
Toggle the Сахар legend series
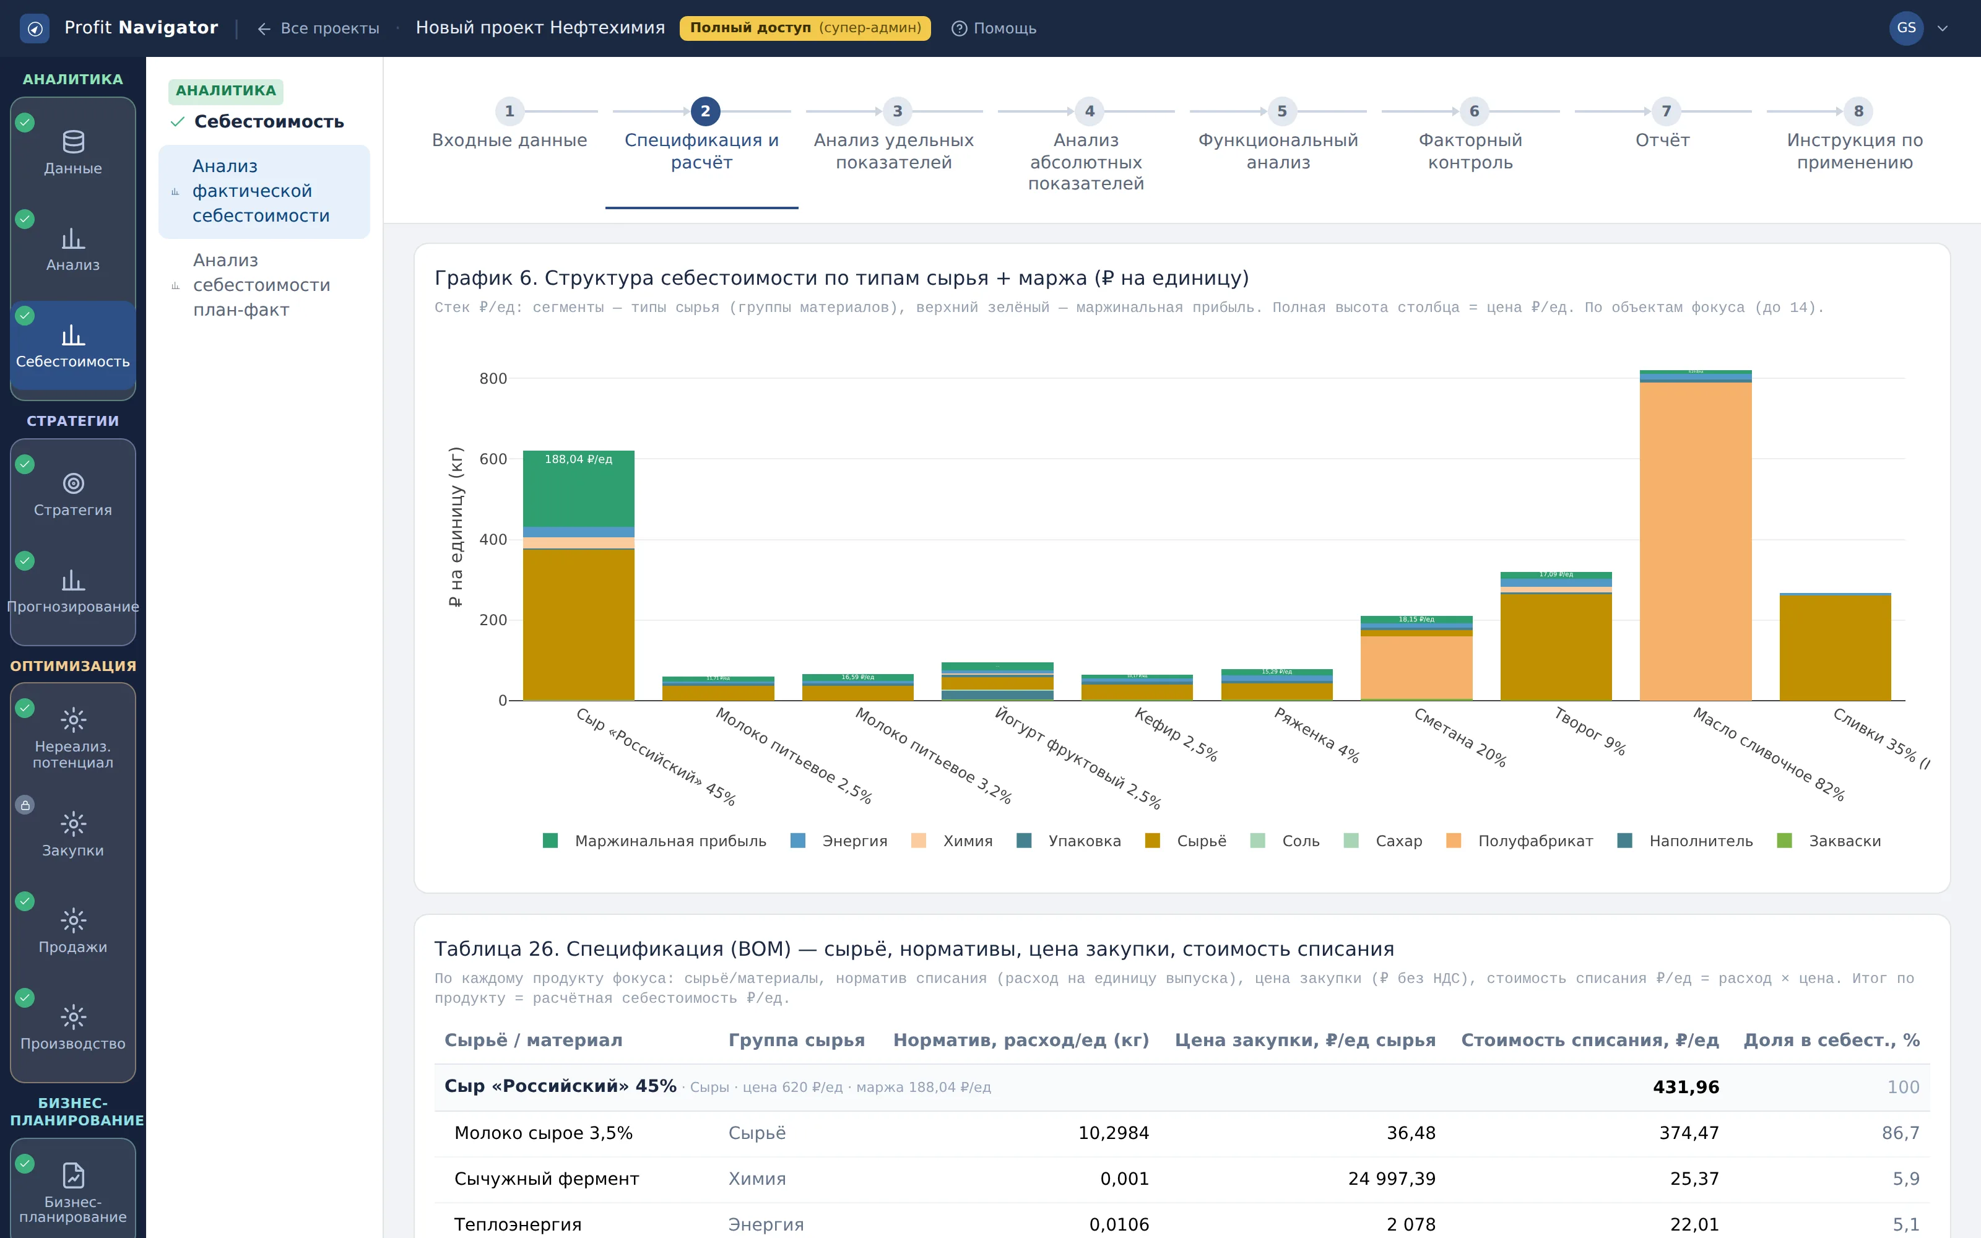point(1382,841)
